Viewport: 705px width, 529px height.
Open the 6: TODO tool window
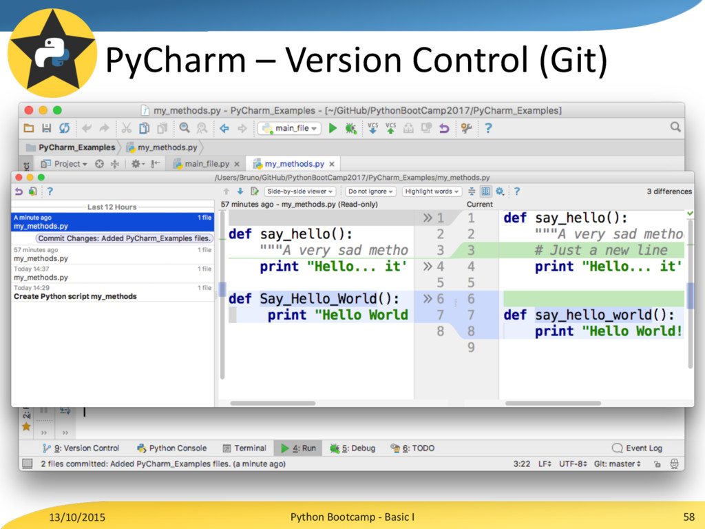click(x=412, y=448)
